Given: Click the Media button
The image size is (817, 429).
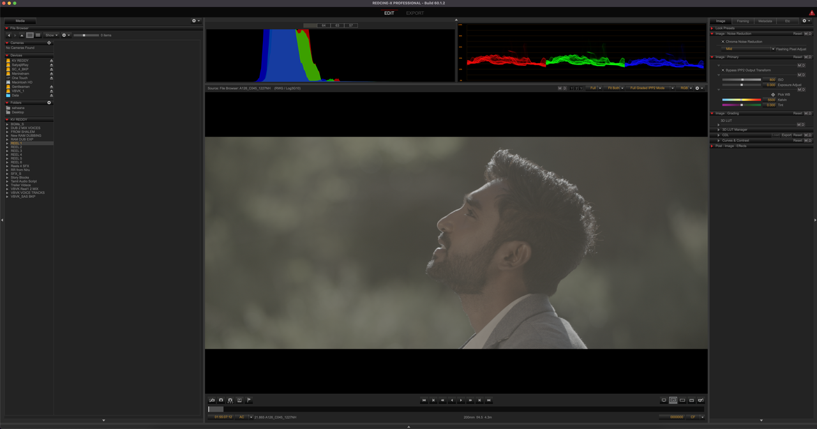Looking at the screenshot, I should [x=20, y=21].
